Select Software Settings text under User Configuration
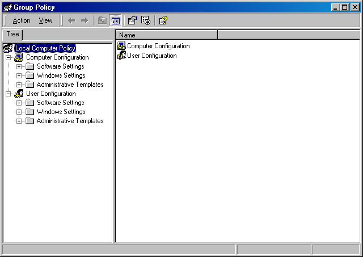Screen dimensions: 363x257 [61, 103]
